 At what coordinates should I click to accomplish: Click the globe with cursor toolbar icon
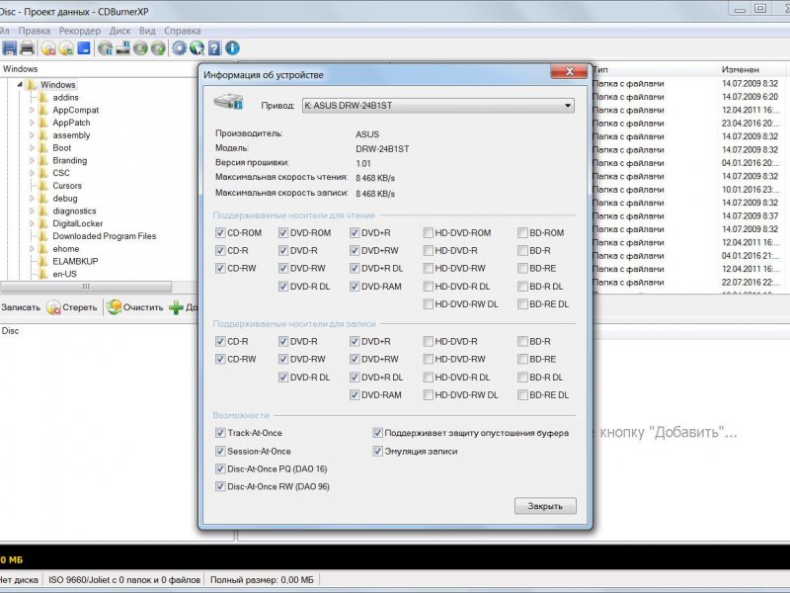197,48
